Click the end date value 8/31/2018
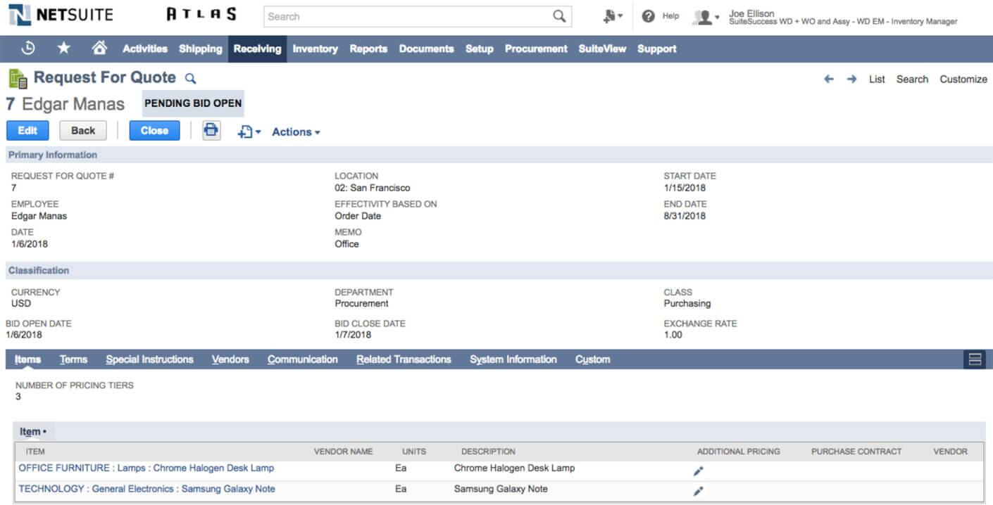 coord(685,216)
